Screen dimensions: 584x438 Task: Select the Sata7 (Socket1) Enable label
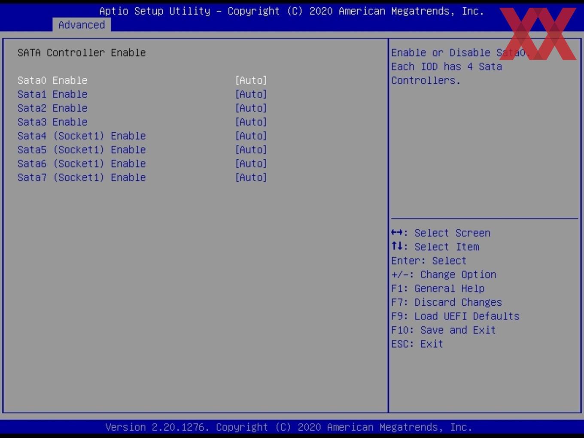[82, 177]
